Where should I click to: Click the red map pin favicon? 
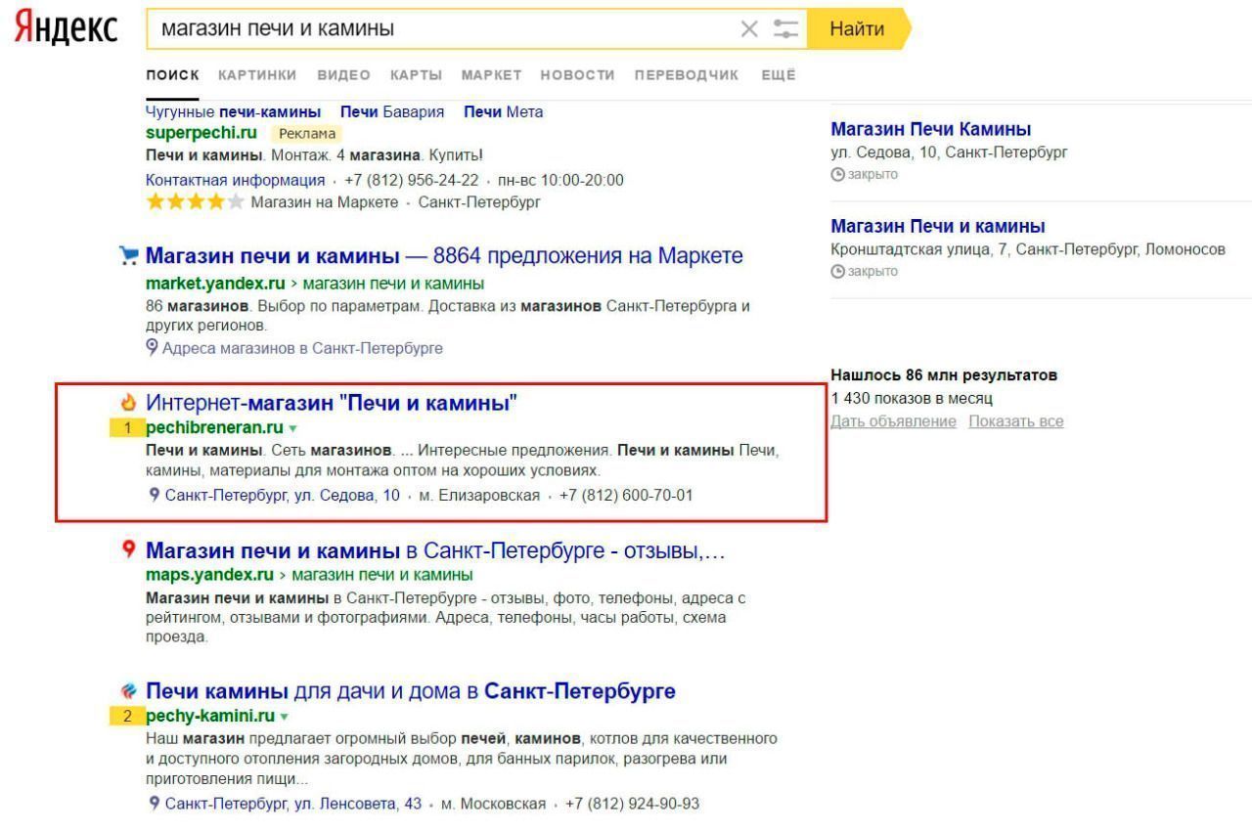tap(128, 550)
